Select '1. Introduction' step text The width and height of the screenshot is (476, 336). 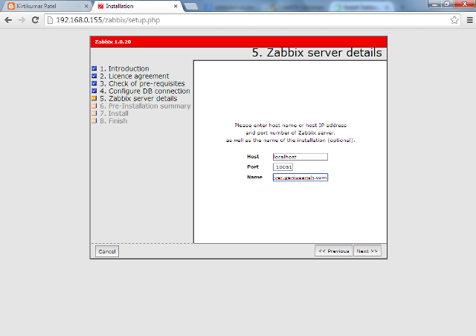[x=124, y=68]
